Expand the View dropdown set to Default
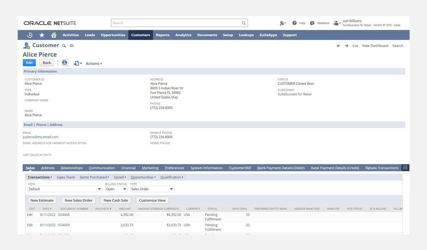 coord(65,189)
